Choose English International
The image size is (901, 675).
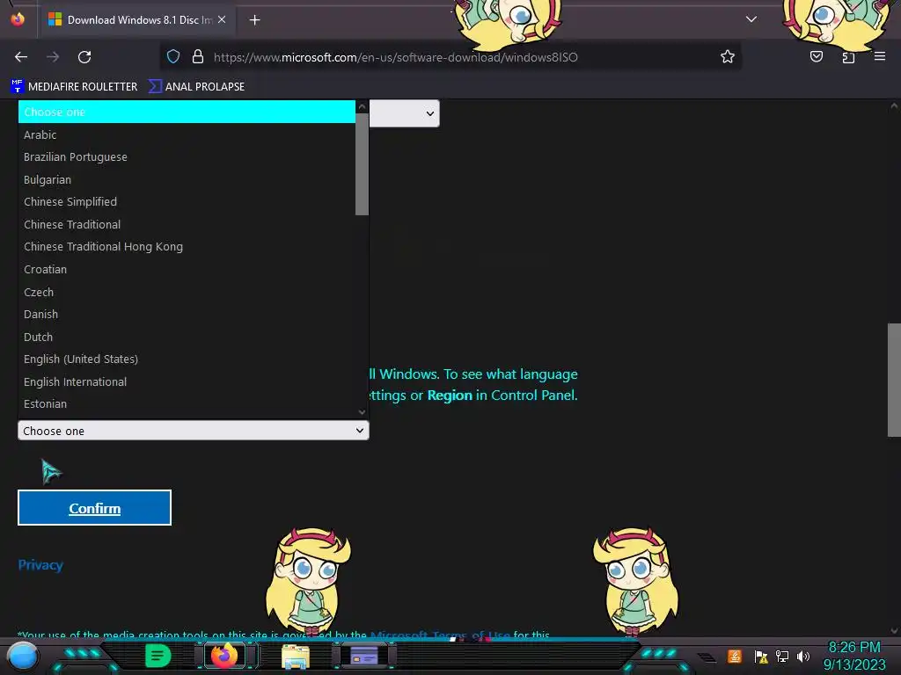tap(187, 381)
